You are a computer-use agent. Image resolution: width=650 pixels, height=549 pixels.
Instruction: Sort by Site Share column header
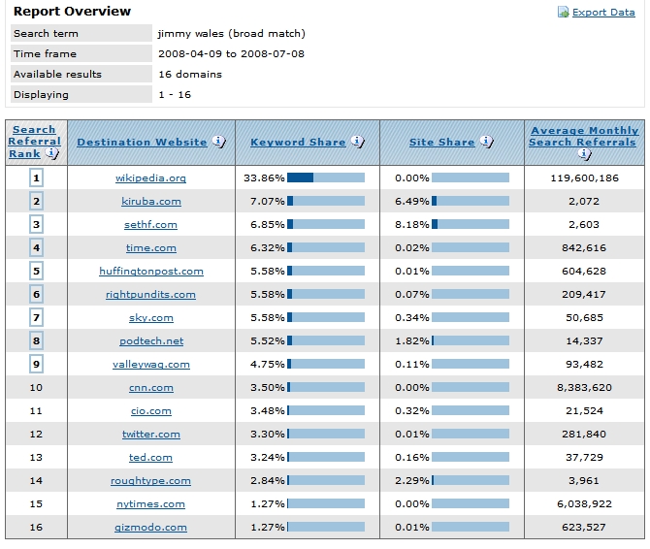tap(441, 143)
